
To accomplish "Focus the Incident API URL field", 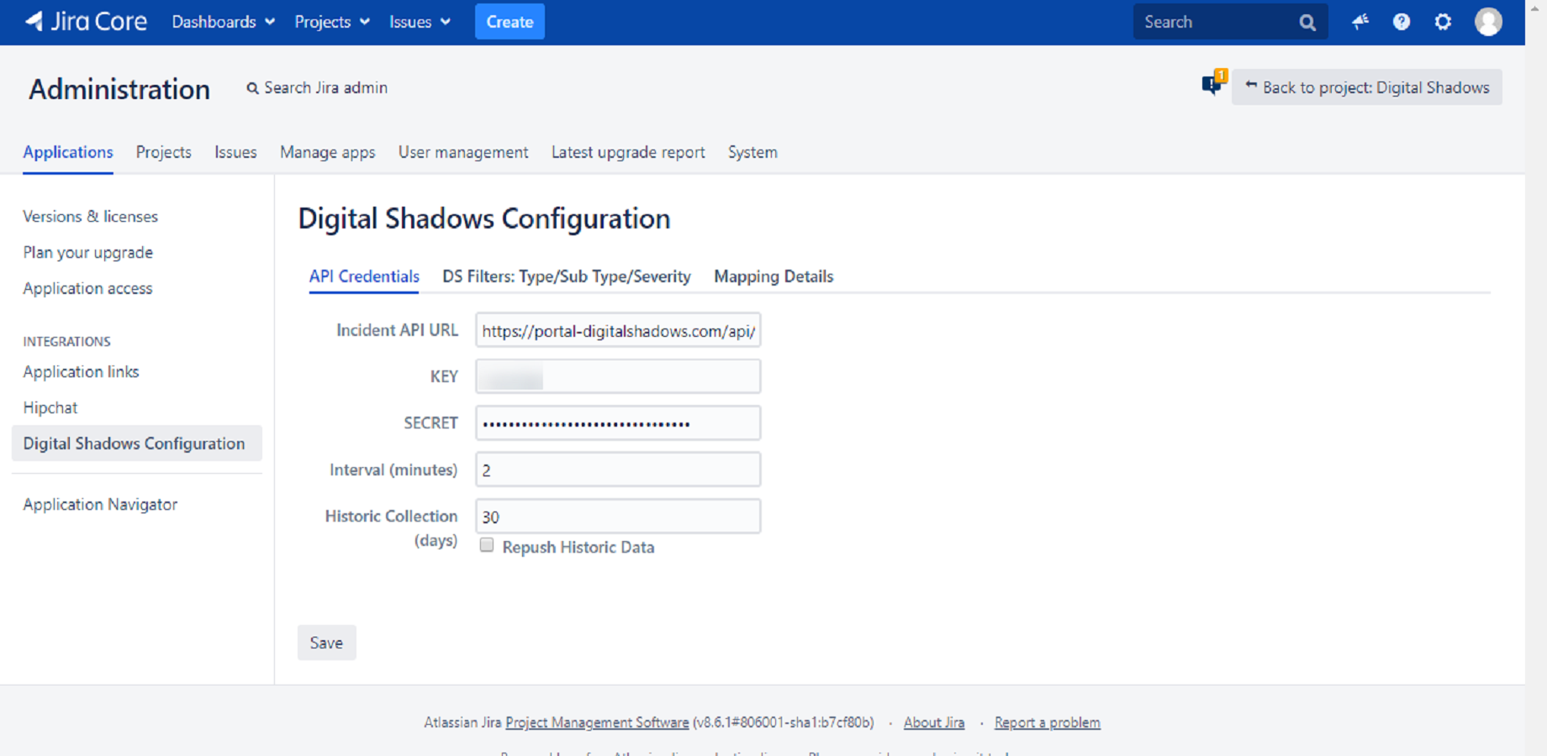I will click(618, 330).
